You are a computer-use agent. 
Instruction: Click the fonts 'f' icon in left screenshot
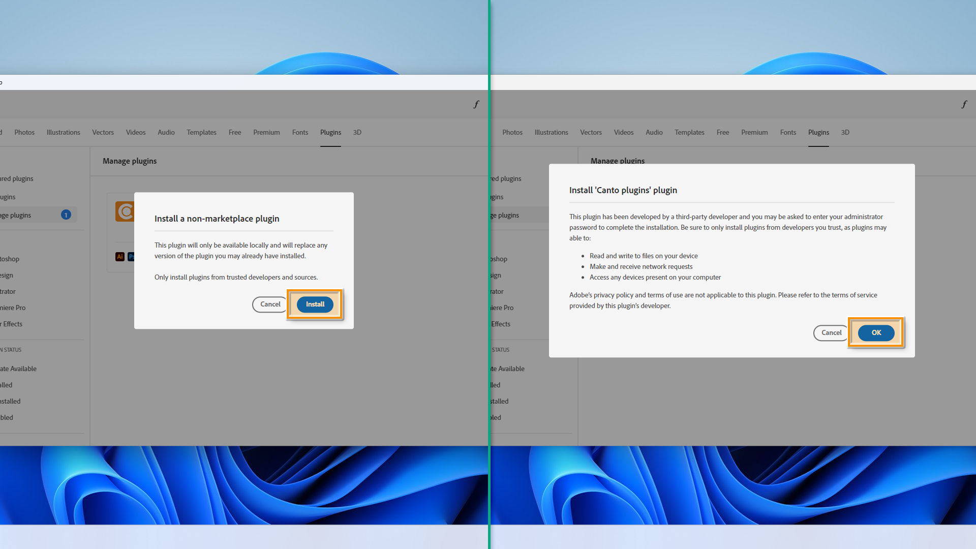pos(476,104)
